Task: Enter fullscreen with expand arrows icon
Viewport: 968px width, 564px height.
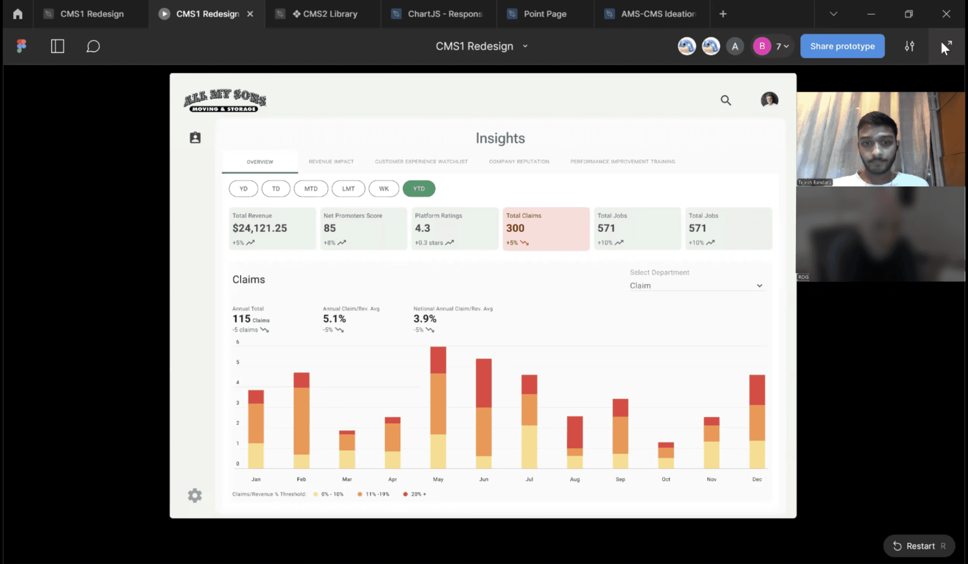Action: click(x=946, y=46)
